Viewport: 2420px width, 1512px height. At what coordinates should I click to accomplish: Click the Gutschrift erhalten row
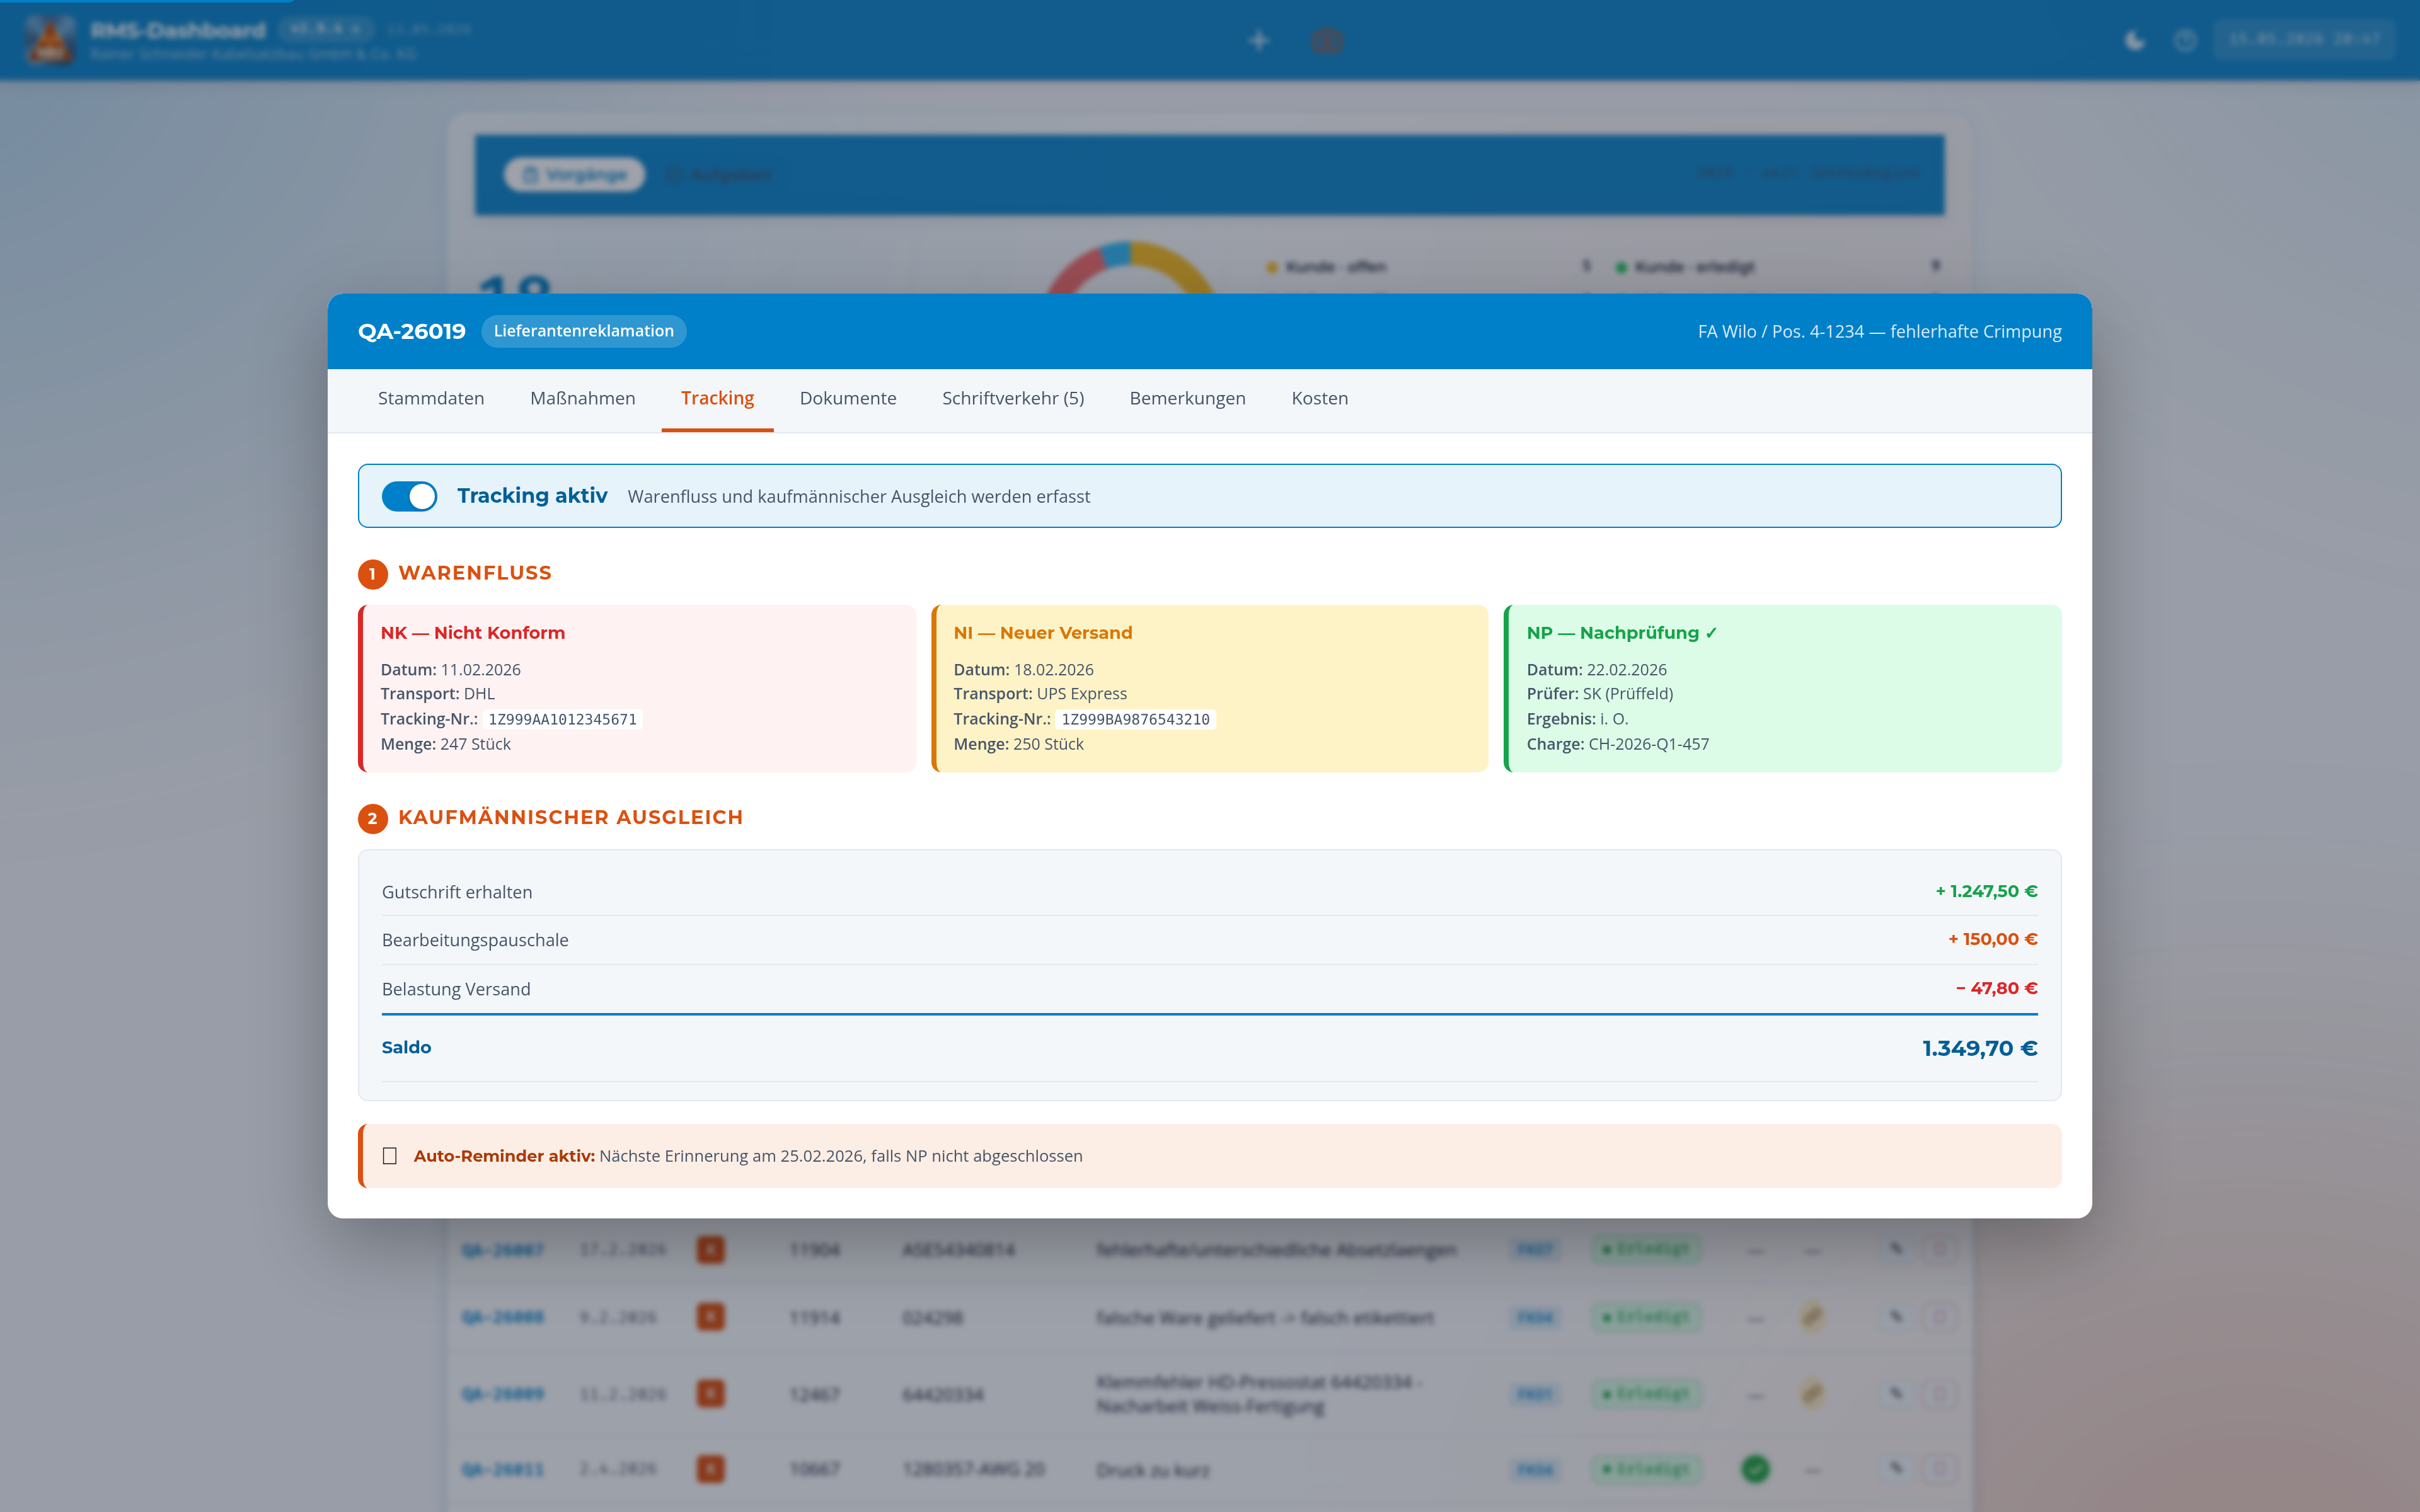coord(1209,891)
